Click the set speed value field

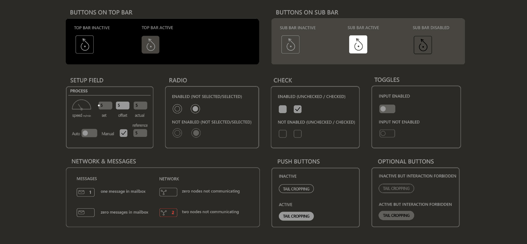(x=106, y=105)
